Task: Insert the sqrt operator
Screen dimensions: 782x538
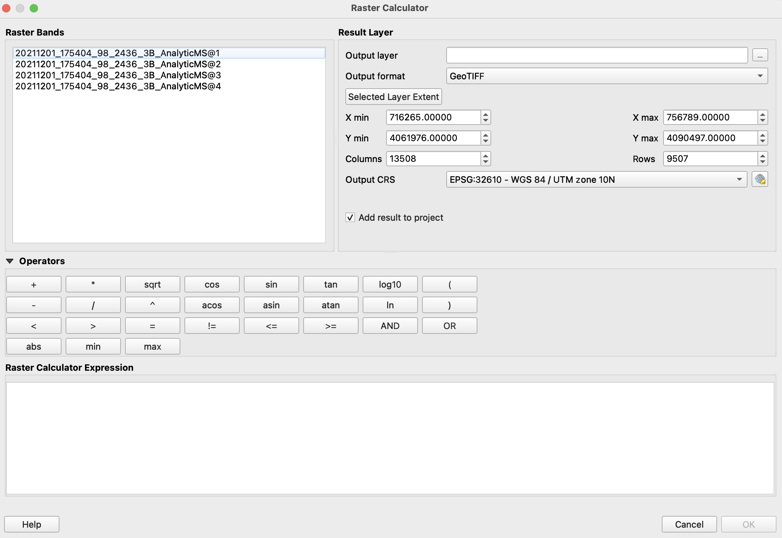Action: (x=153, y=284)
